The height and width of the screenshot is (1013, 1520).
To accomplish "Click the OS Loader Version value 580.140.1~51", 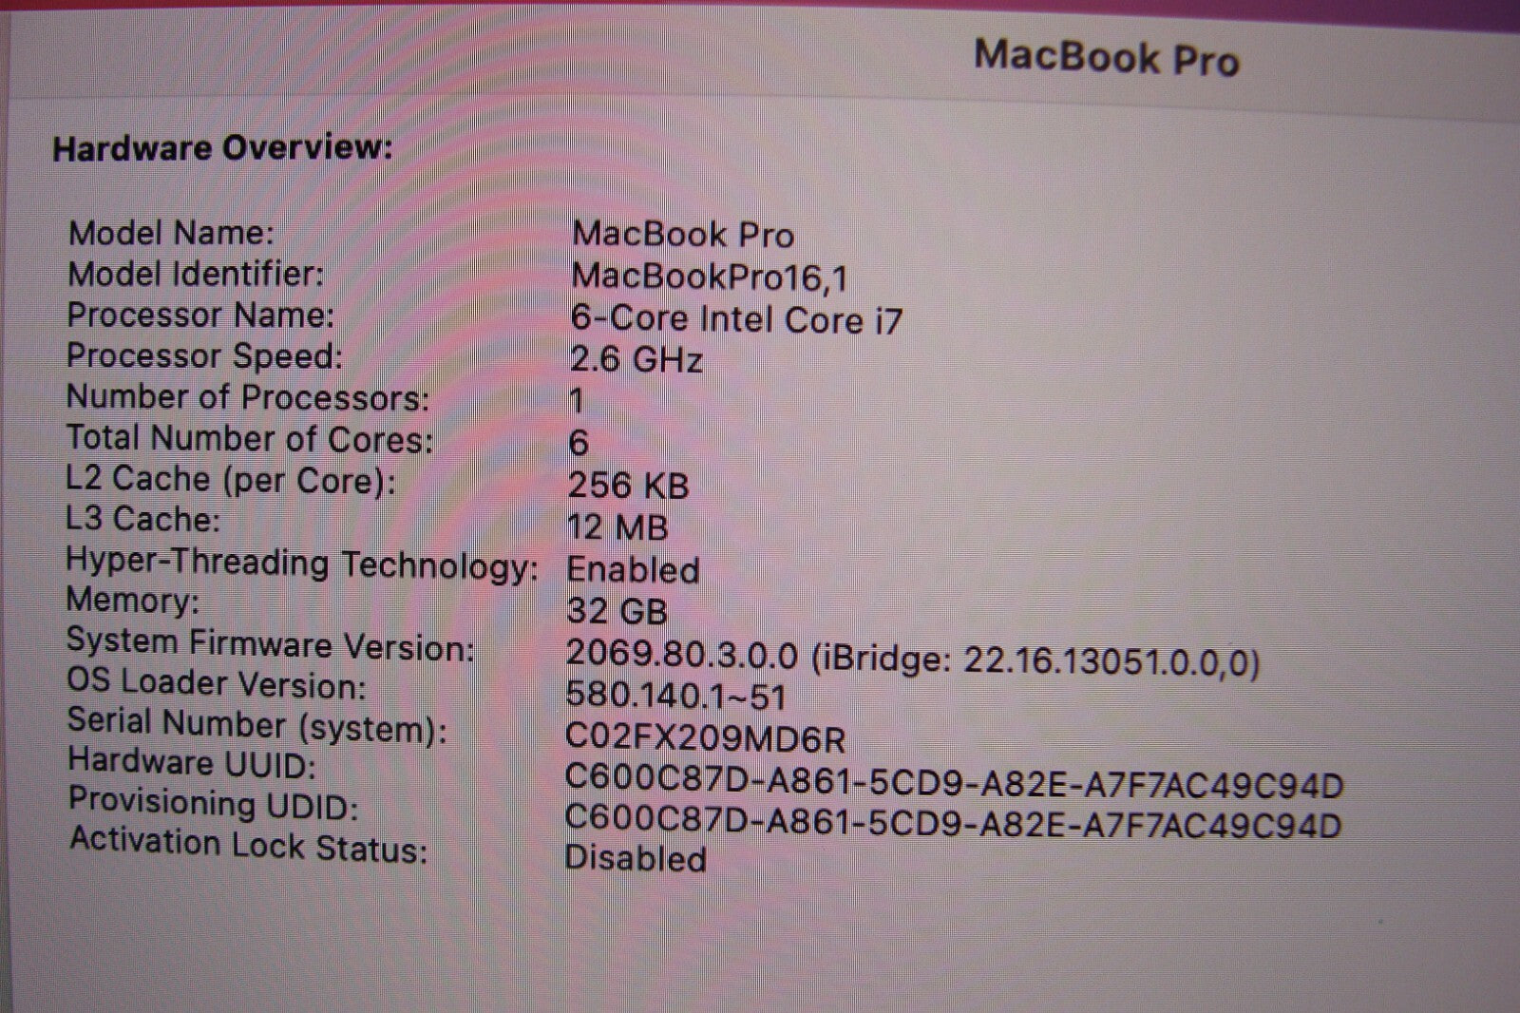I will pyautogui.click(x=675, y=696).
